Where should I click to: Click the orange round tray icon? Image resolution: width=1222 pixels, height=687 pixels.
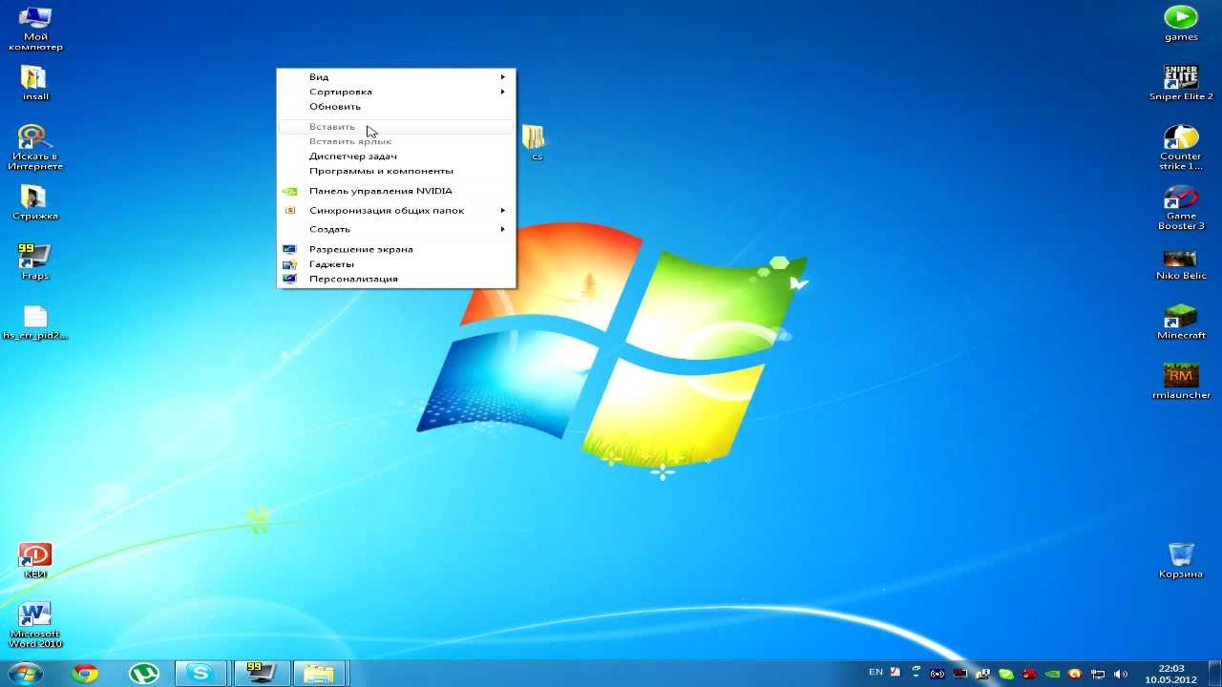(1075, 674)
